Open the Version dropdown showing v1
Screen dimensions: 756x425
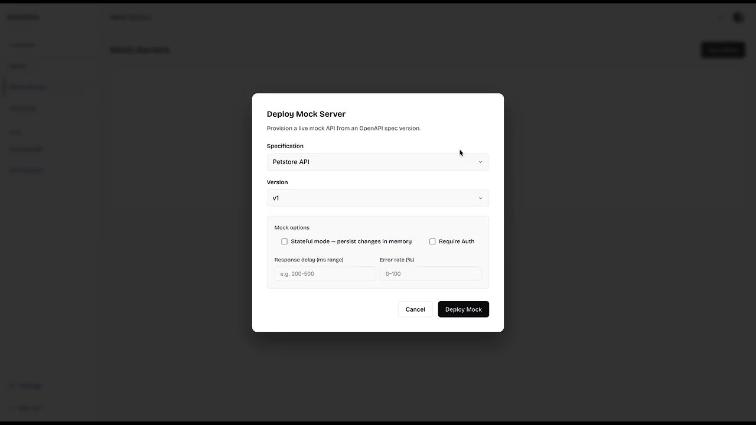click(x=377, y=198)
